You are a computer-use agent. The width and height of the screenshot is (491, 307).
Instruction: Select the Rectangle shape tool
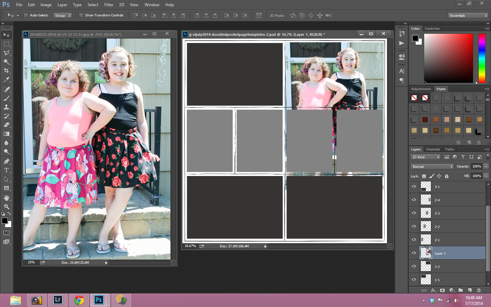[x=6, y=188]
